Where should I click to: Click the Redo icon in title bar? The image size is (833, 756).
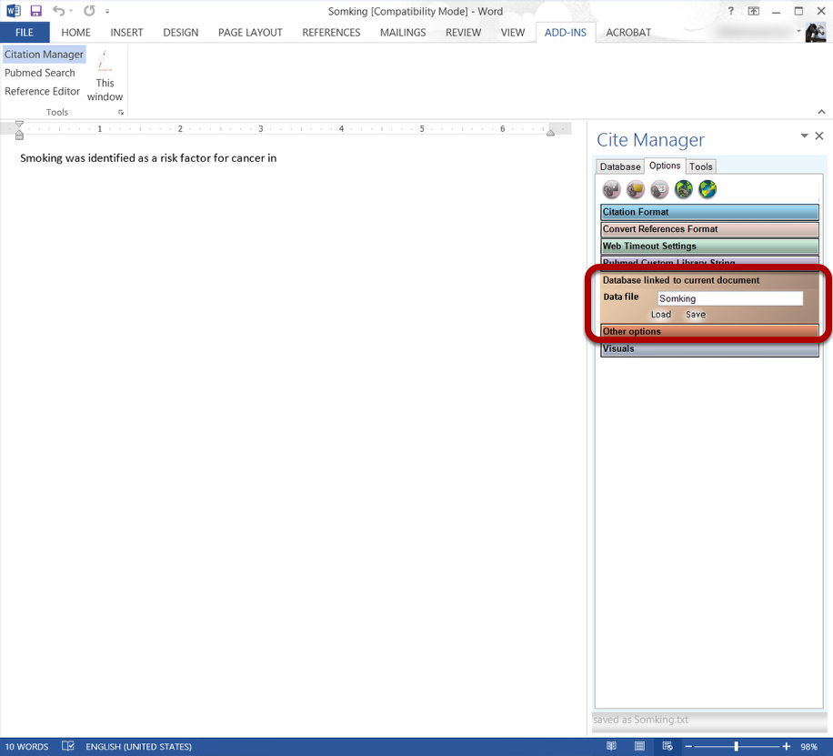pyautogui.click(x=89, y=11)
